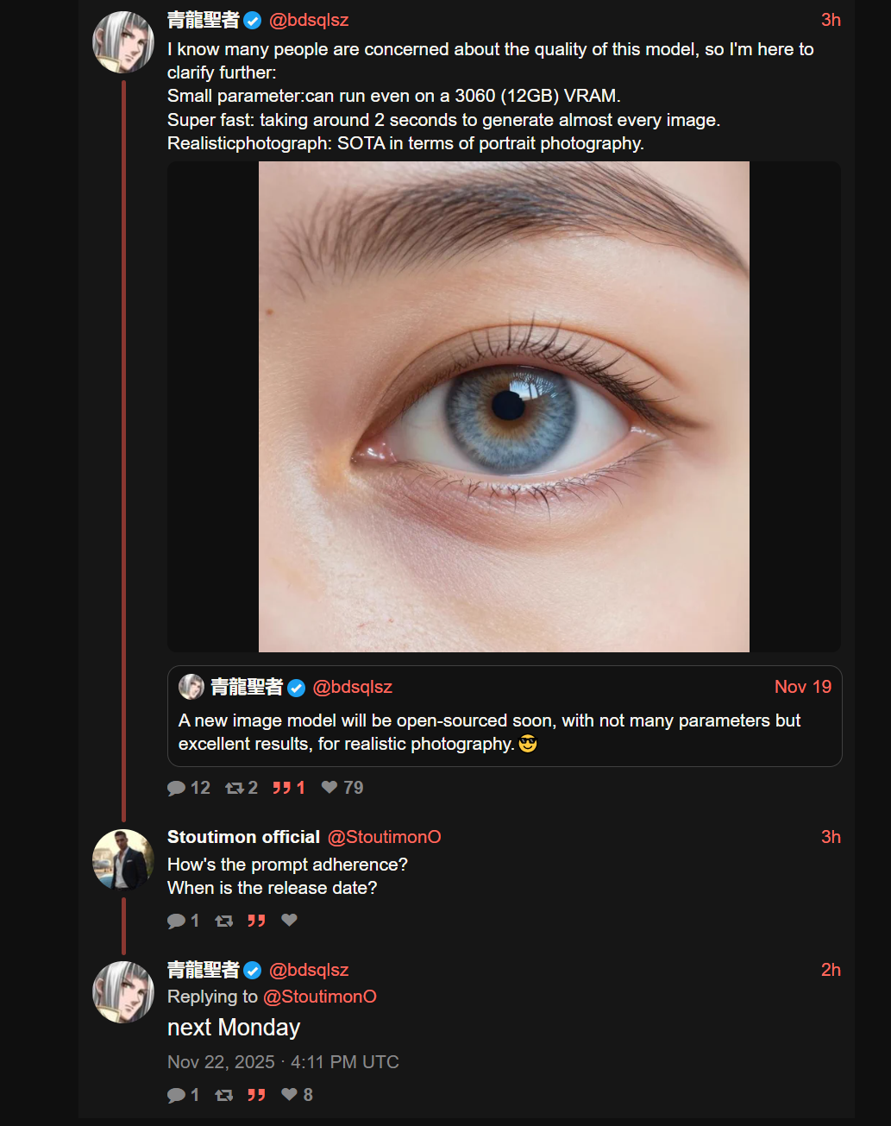The image size is (891, 1126).
Task: Click the quote icon under the "next Monday" reply
Action: coord(256,1095)
